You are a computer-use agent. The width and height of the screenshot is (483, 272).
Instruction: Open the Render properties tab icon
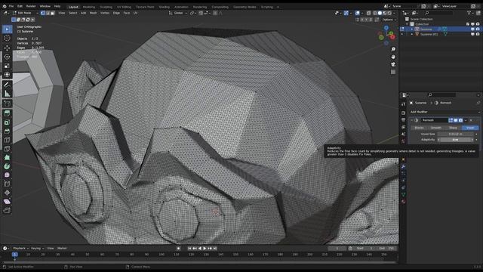click(404, 113)
